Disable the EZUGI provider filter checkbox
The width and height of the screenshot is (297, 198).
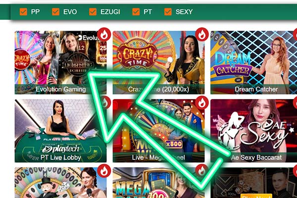(x=93, y=12)
